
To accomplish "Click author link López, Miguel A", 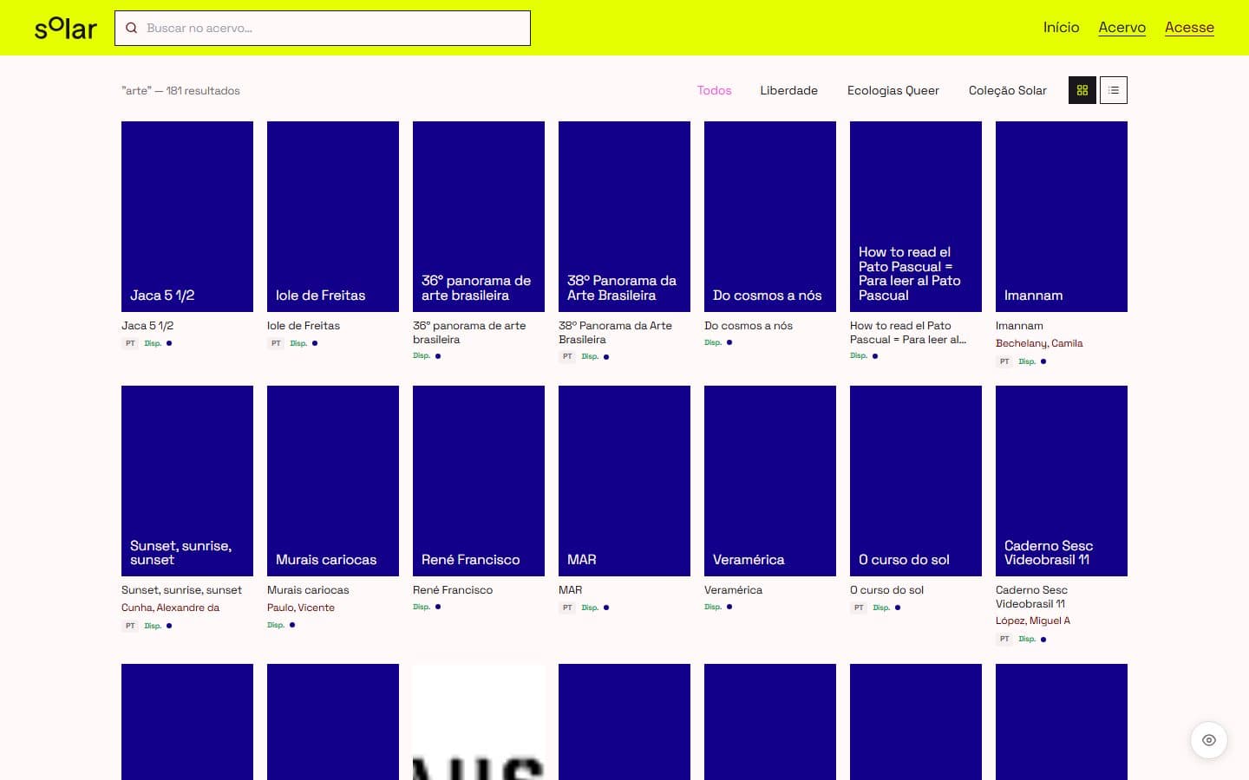I will click(x=1033, y=621).
